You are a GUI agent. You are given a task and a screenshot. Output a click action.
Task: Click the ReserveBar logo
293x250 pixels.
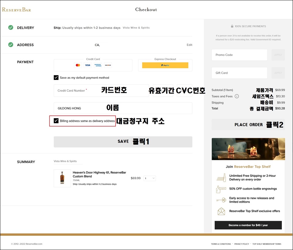pos(16,9)
